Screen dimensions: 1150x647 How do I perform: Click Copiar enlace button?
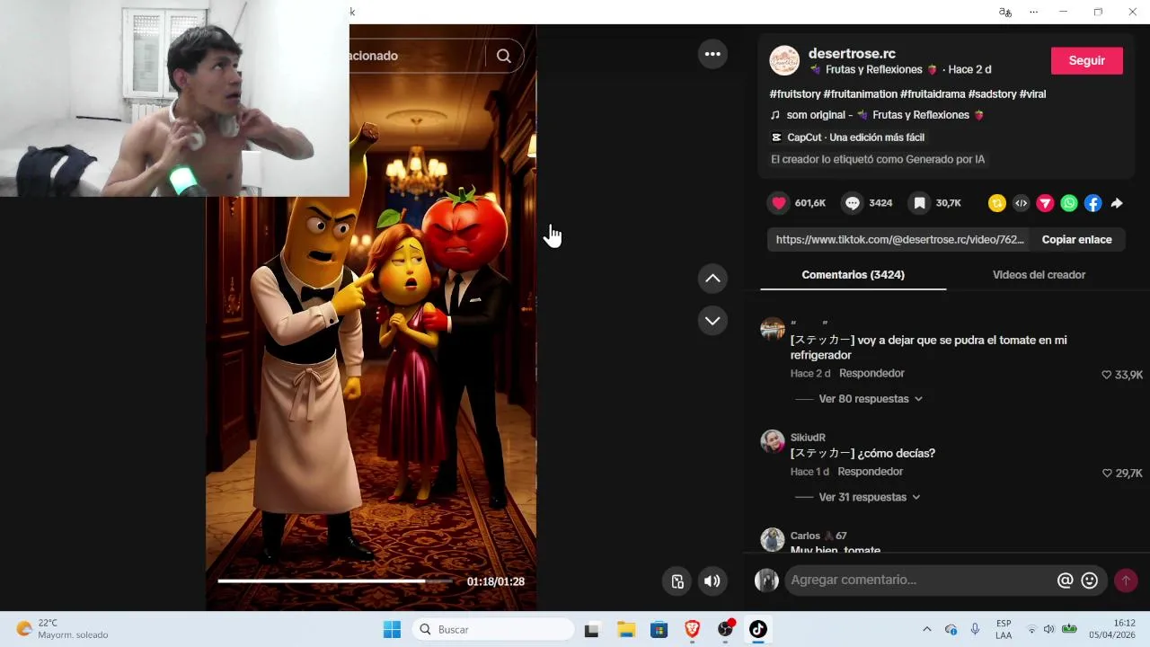pyautogui.click(x=1076, y=240)
